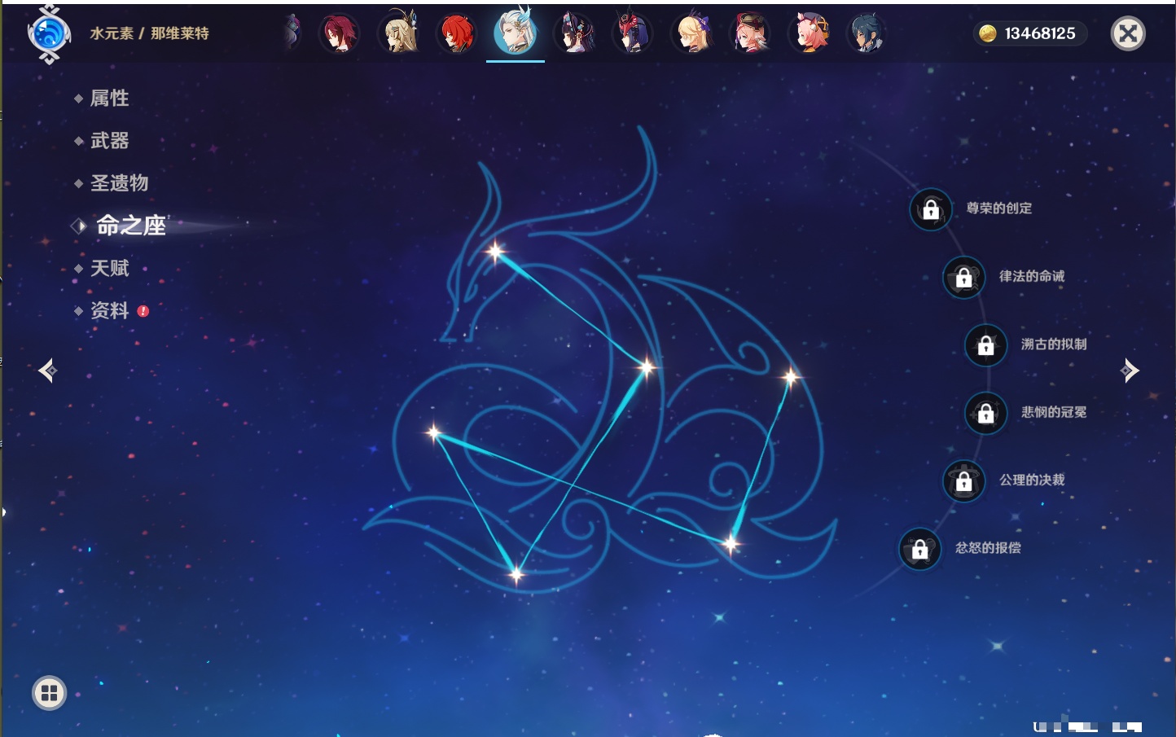Viewport: 1176px width, 737px height.
Task: Select the dark-red-haired character portrait
Action: (x=339, y=34)
